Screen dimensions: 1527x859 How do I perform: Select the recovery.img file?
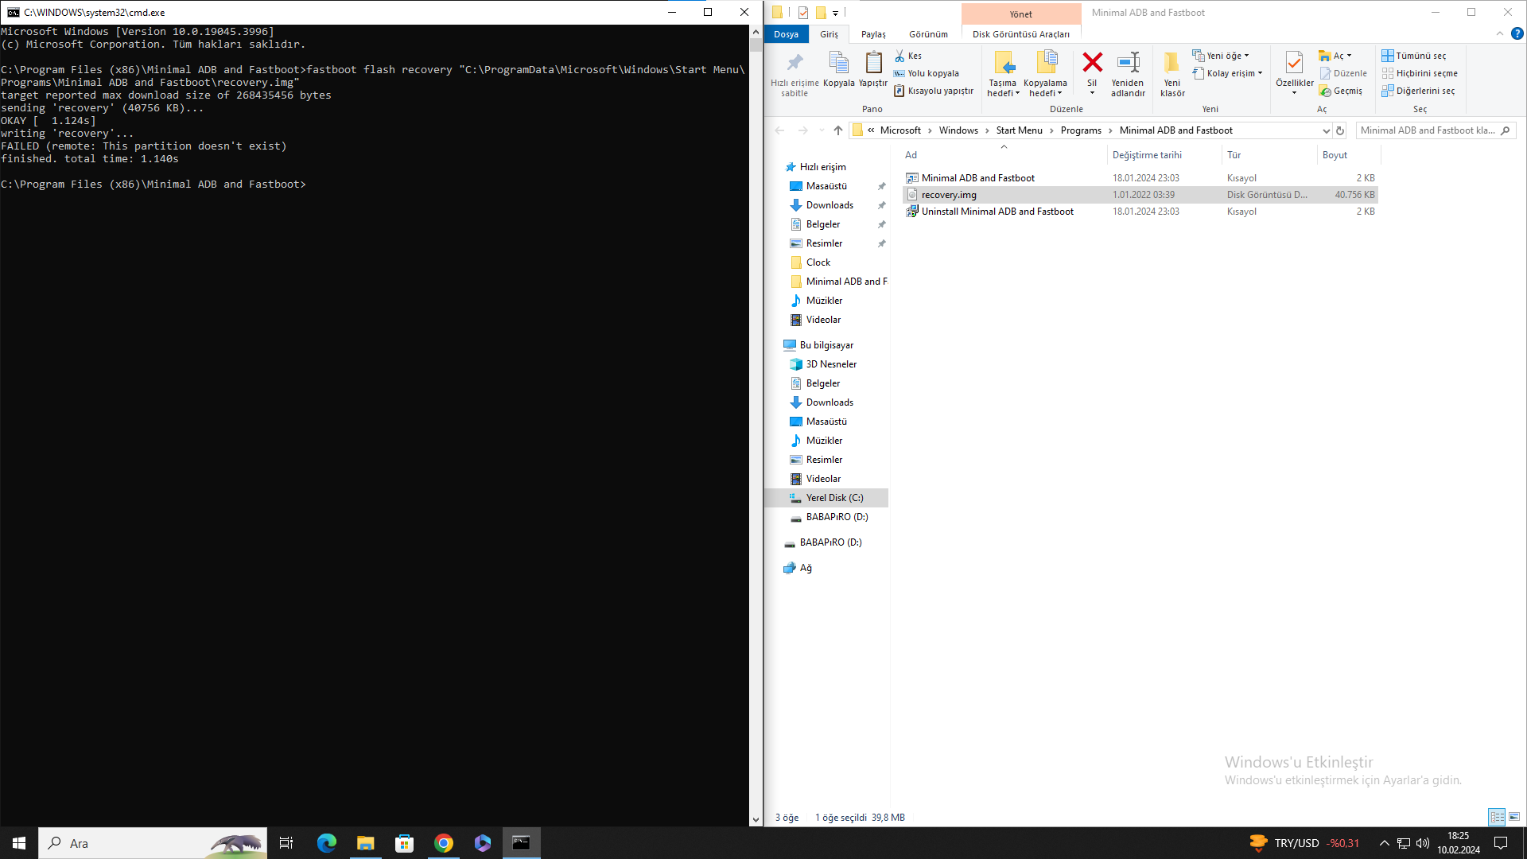tap(949, 195)
